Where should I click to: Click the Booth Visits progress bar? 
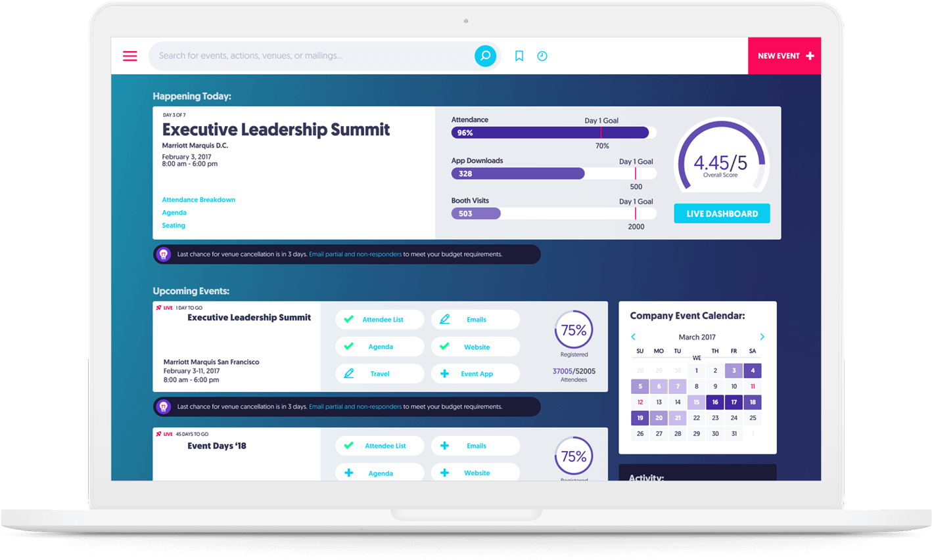(553, 213)
